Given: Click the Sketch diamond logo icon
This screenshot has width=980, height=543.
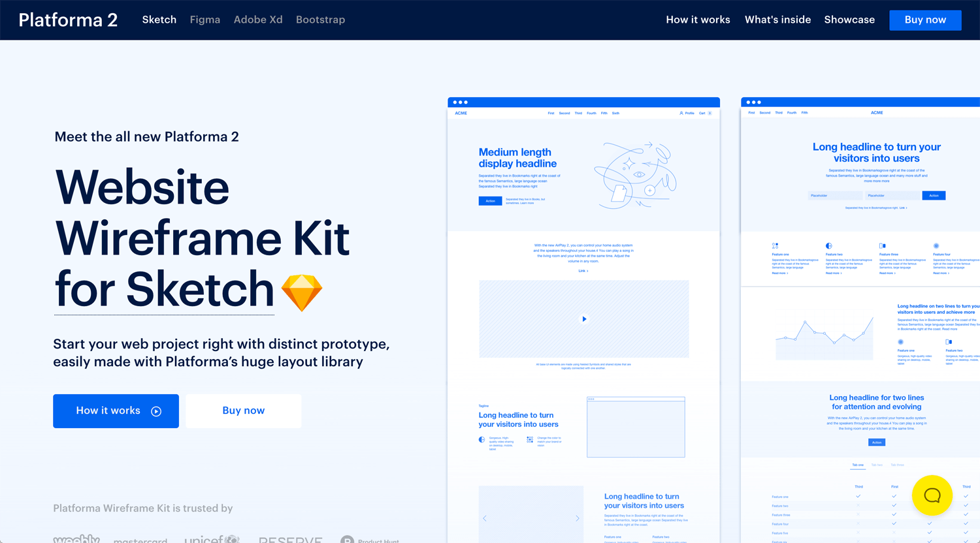Looking at the screenshot, I should click(x=302, y=292).
